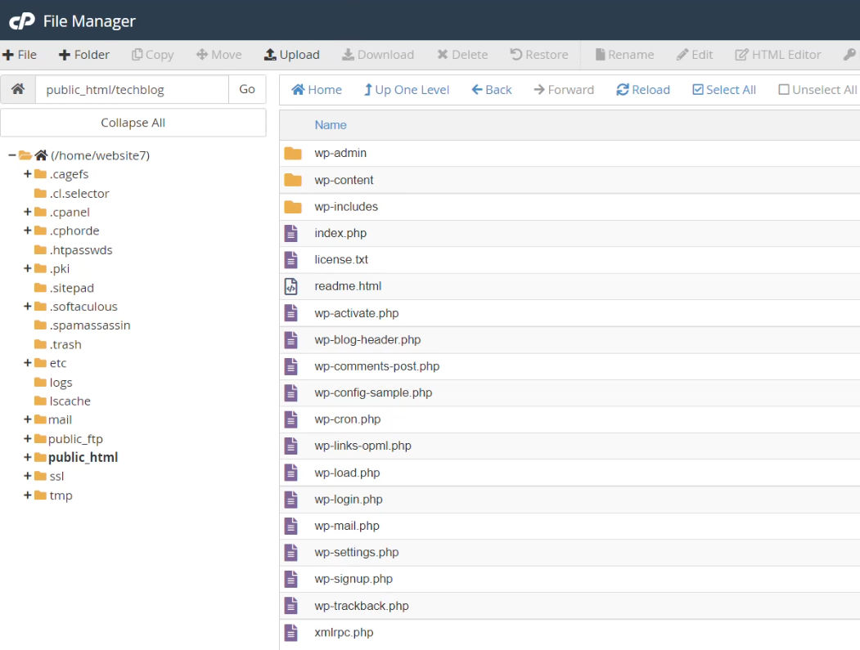This screenshot has height=650, width=860.
Task: Expand the public_ftp folder
Action: 28,439
